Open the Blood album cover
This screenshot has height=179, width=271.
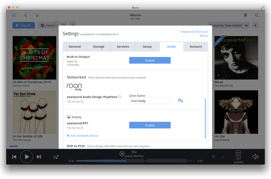pyautogui.click(x=236, y=58)
